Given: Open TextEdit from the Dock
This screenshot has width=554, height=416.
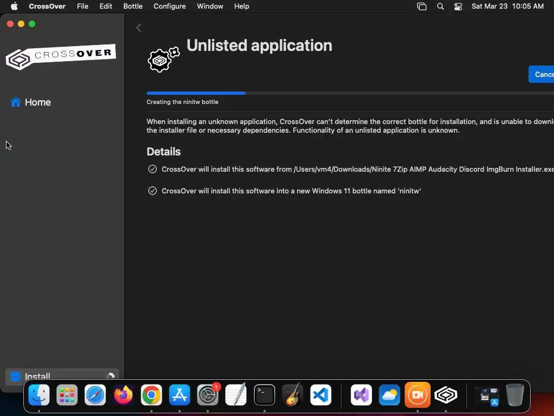Looking at the screenshot, I should 236,395.
